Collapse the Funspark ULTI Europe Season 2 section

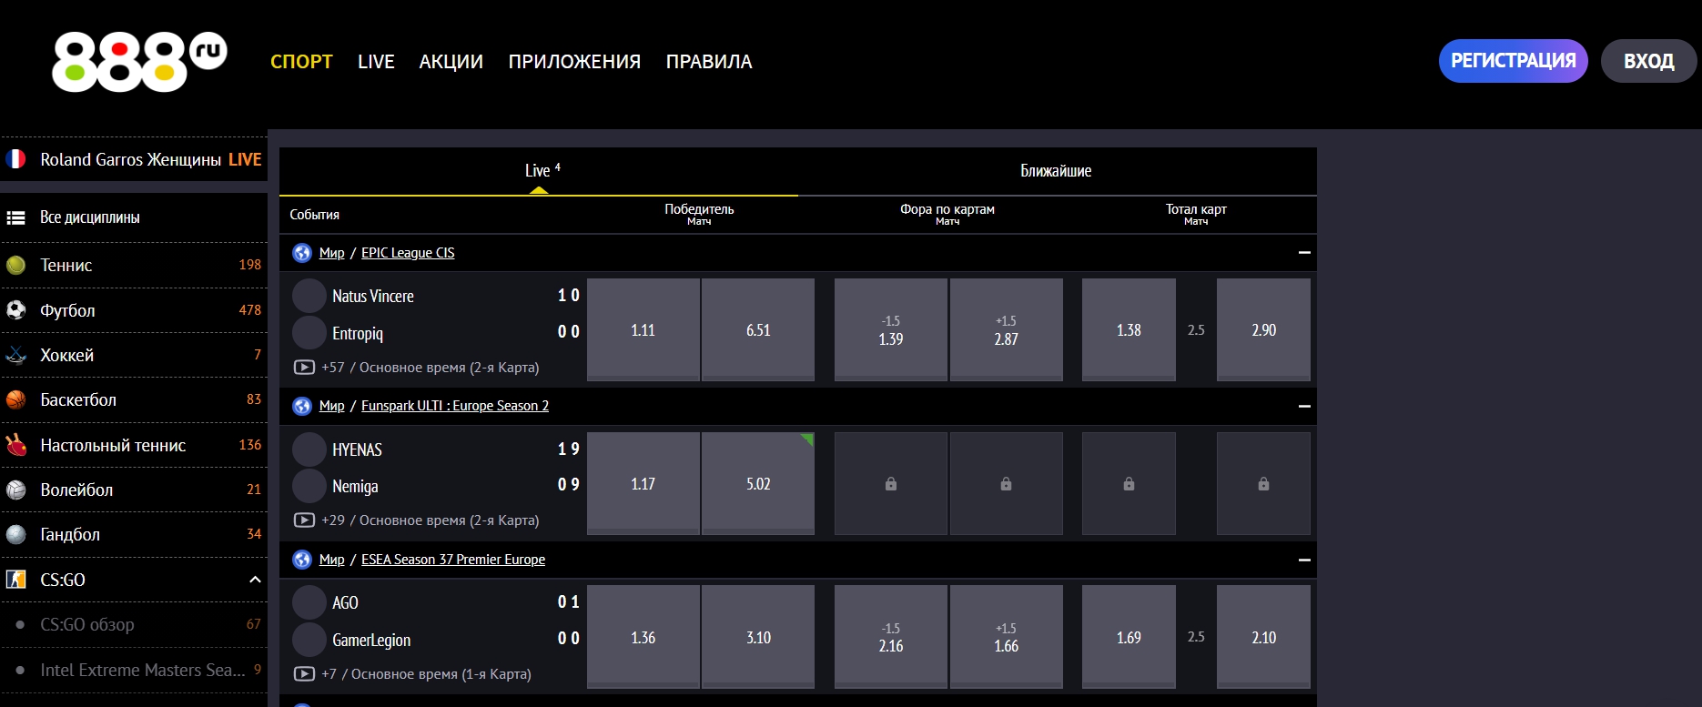click(1303, 406)
